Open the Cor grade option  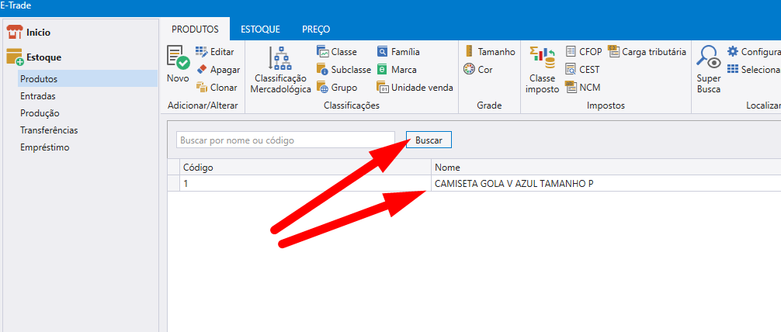coord(469,70)
